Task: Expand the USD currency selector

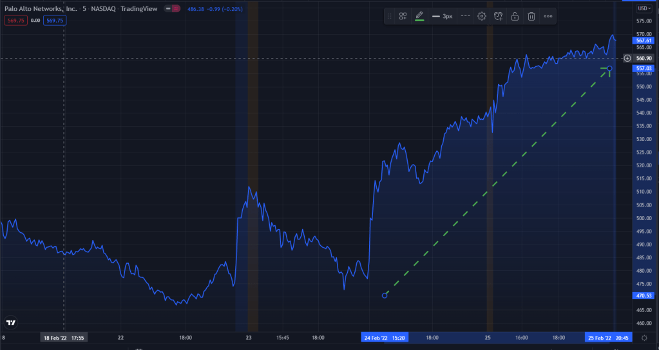Action: pos(644,8)
